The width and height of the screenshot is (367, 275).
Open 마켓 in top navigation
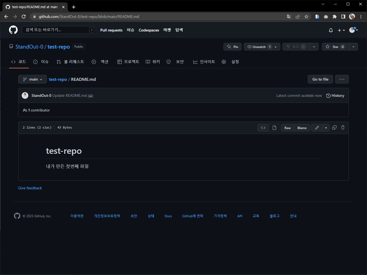pos(167,30)
